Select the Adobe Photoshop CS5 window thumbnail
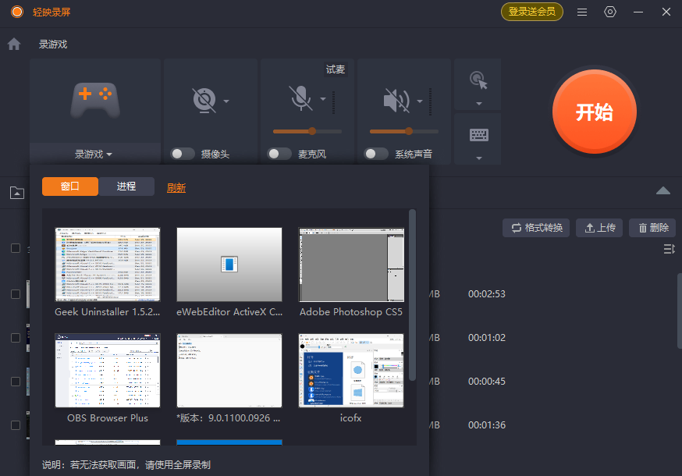 350,264
